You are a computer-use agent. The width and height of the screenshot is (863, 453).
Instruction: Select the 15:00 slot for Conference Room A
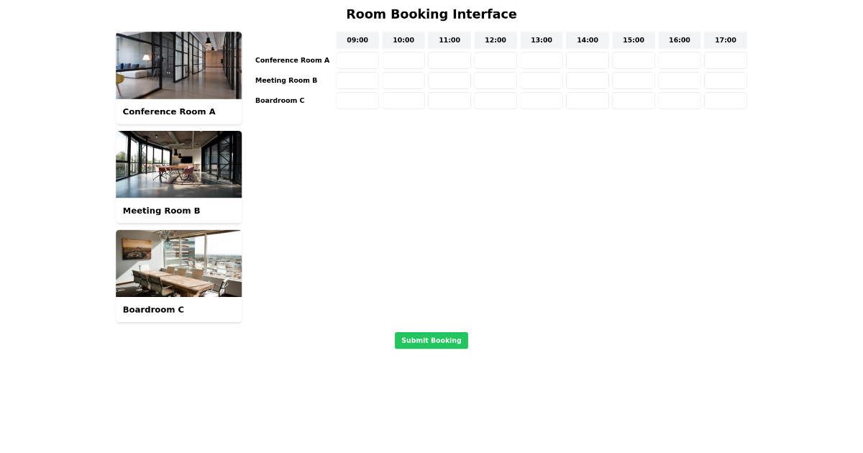click(x=633, y=60)
